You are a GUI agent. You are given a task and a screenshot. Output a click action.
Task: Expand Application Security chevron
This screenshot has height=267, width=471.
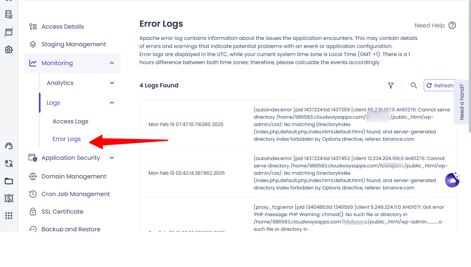pos(112,158)
